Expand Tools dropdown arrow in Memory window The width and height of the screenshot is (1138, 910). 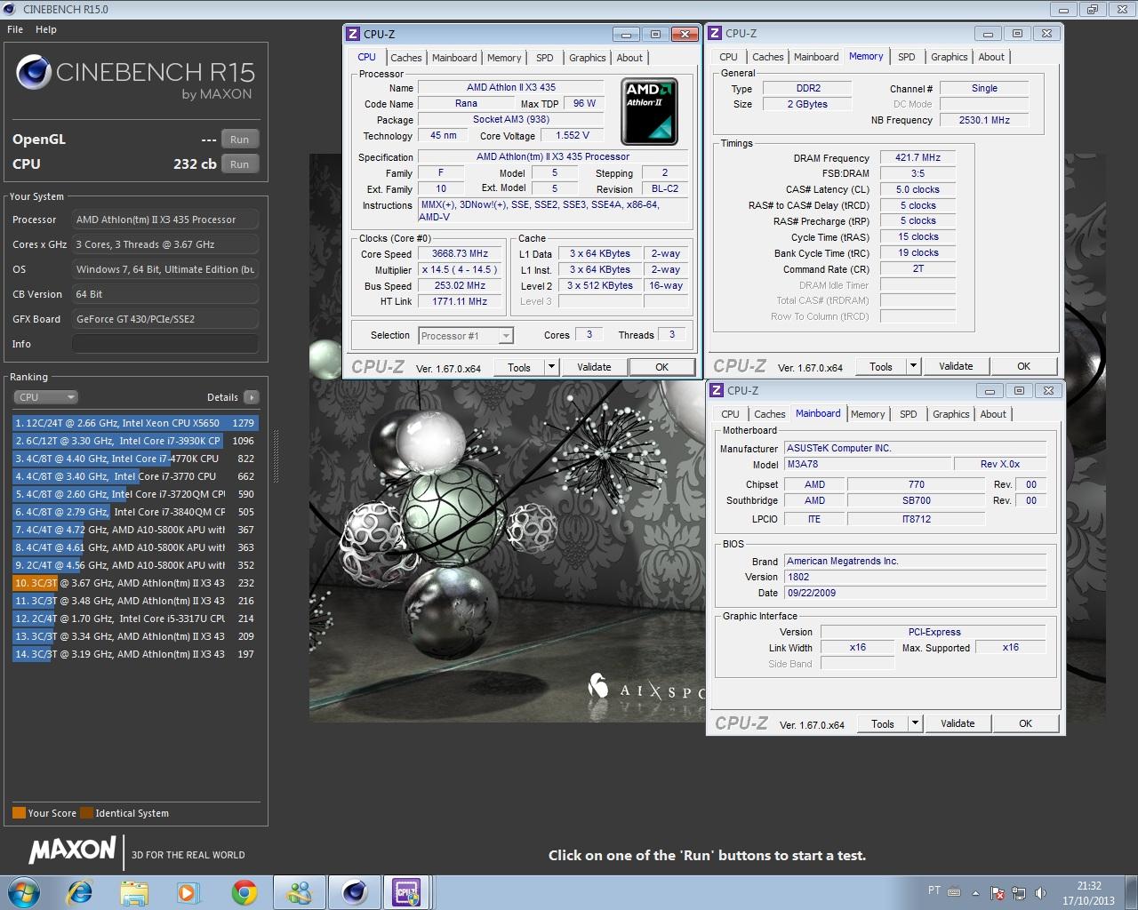(x=913, y=366)
